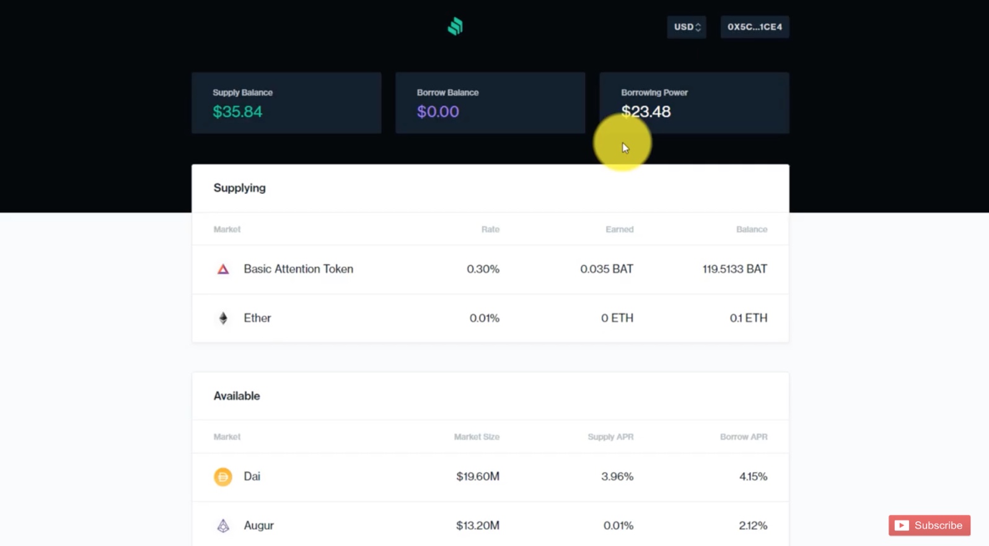Click the Earned column header
This screenshot has height=546, width=989.
pos(619,230)
